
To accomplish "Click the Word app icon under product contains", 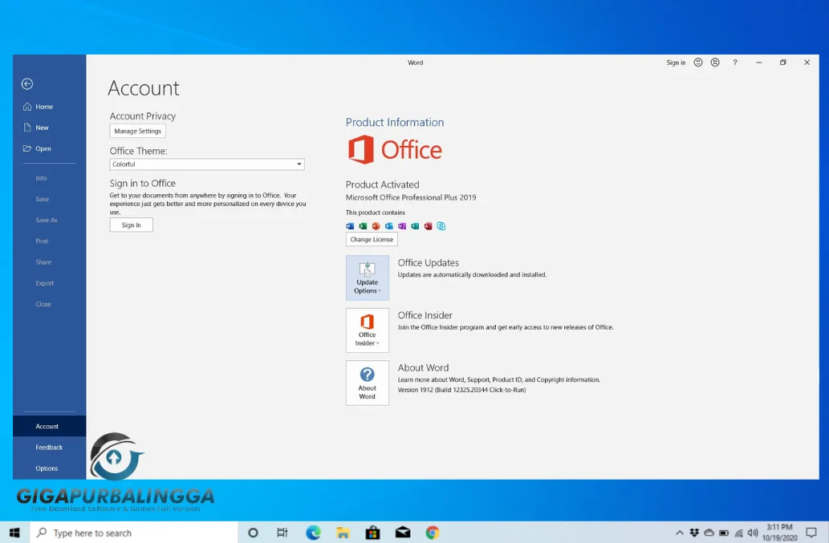I will [350, 226].
